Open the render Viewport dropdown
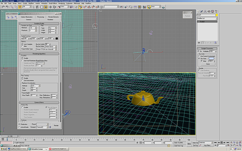 (42, 127)
